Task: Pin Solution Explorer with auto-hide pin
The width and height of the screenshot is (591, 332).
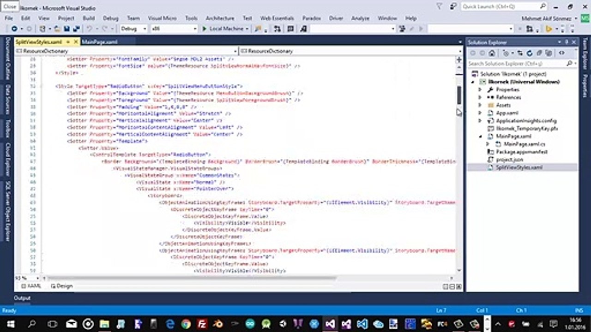Action: pos(567,42)
